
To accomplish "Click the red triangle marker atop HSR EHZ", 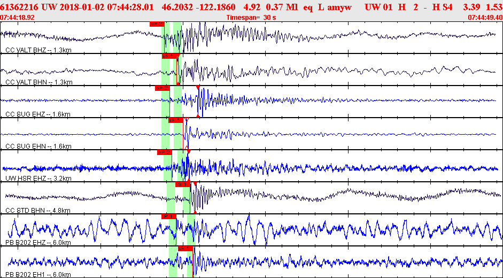I will click(189, 152).
